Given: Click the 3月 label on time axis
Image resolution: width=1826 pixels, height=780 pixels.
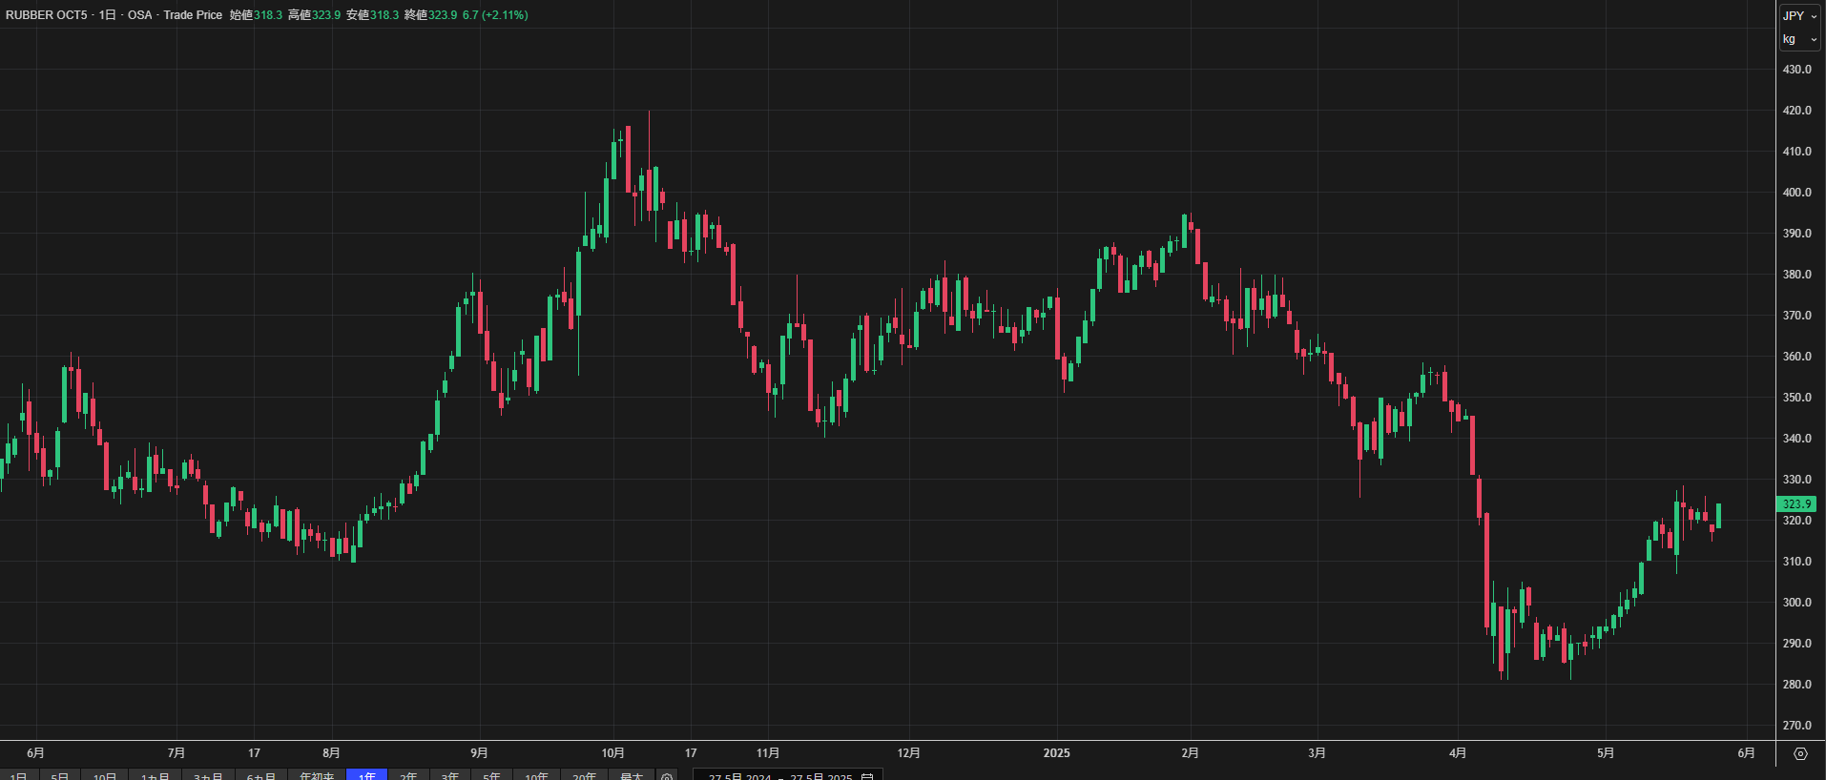Looking at the screenshot, I should 1317,753.
